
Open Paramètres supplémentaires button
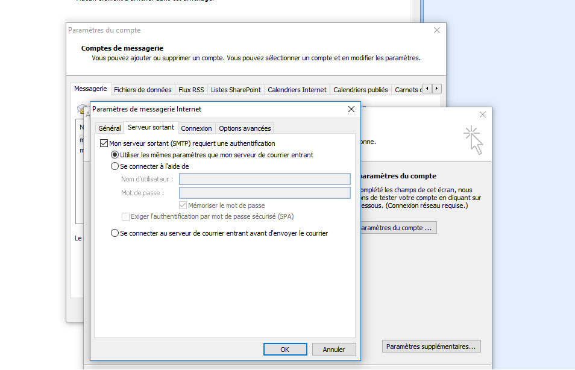(431, 346)
